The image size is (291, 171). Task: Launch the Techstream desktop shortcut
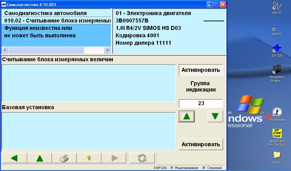tap(277, 115)
